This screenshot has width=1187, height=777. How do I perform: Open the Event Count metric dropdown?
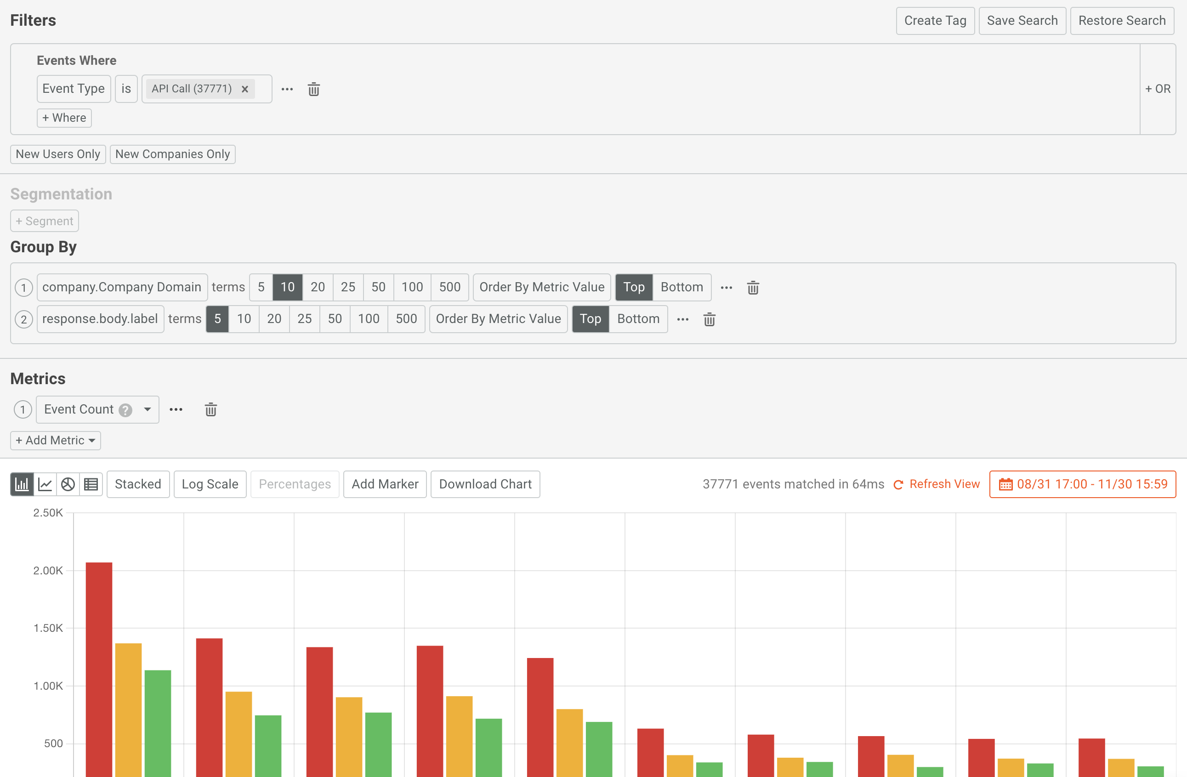click(147, 409)
